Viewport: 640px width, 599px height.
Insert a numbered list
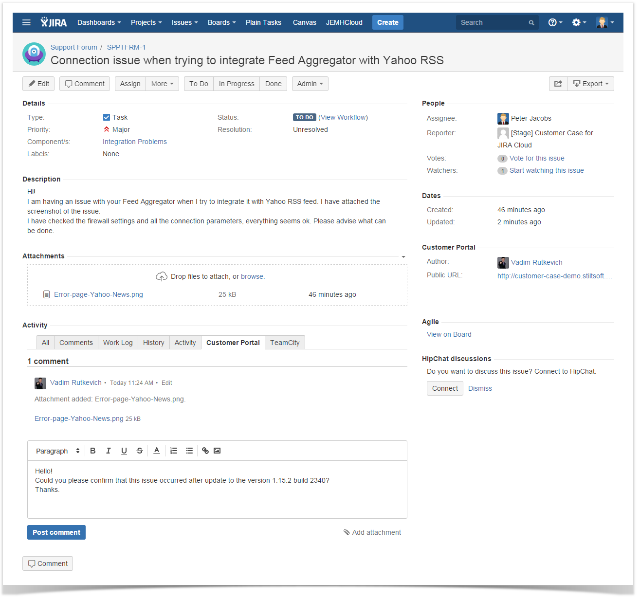[174, 451]
